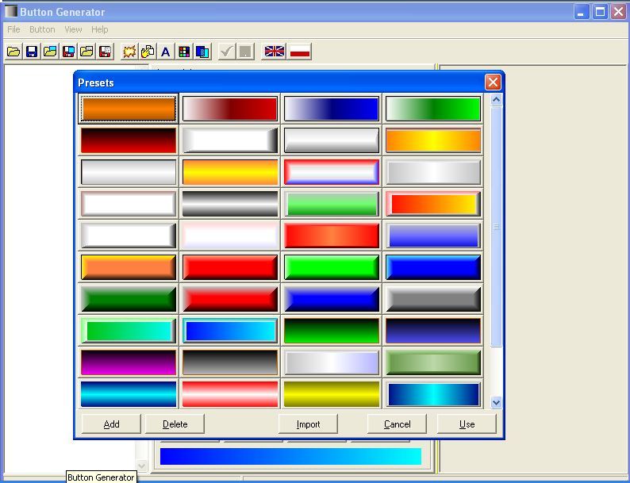Click the red floppy icon with blue picture
630x483 pixels.
pyautogui.click(x=68, y=52)
